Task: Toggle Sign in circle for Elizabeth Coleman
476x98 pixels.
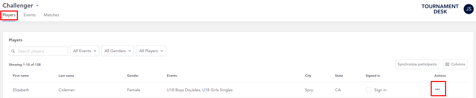Action: point(369,90)
